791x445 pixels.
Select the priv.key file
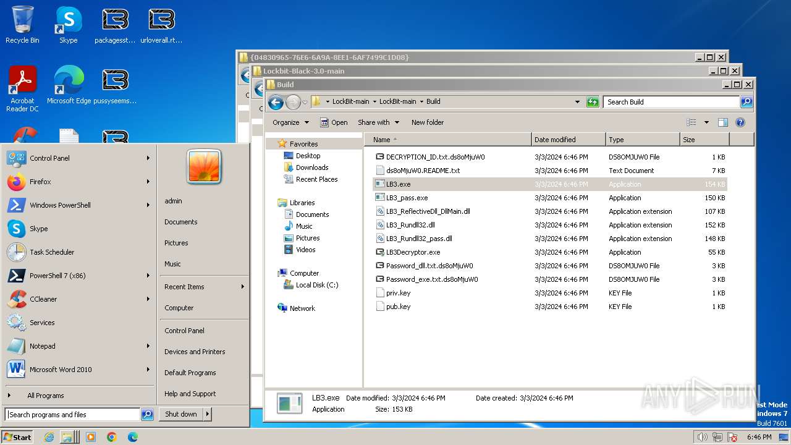pyautogui.click(x=393, y=293)
